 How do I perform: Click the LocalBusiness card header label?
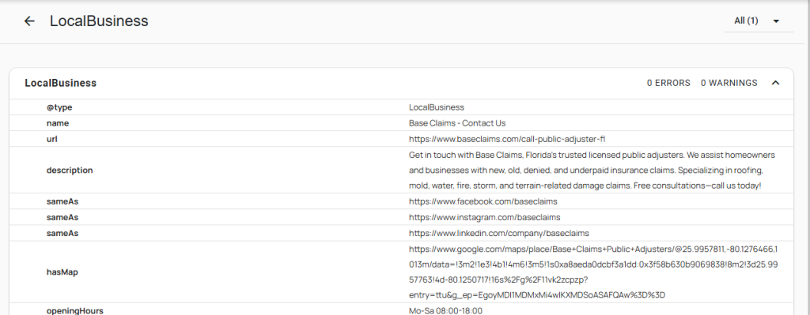tap(60, 83)
